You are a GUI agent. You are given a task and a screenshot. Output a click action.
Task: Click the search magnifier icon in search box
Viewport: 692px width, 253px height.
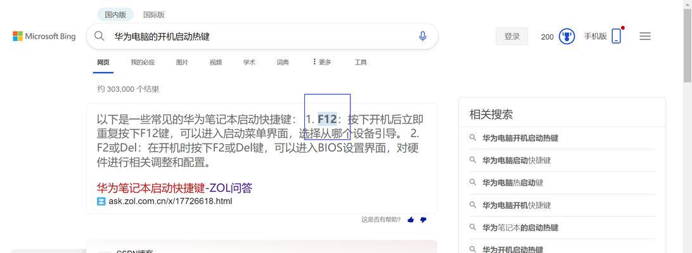(99, 36)
